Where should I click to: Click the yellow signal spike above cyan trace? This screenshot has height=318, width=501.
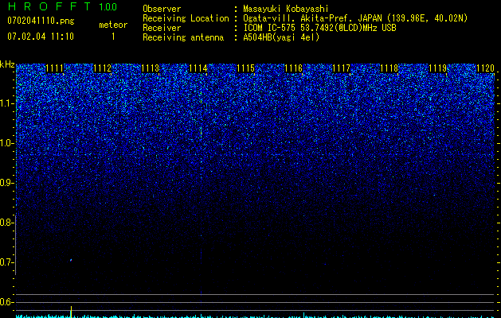coord(71,310)
